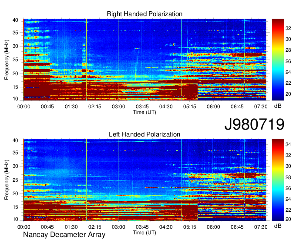Click the 28 dB tick on right-handed color bar
The width and height of the screenshot is (296, 240).
click(x=288, y=50)
